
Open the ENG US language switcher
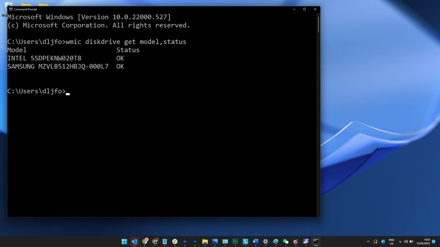pyautogui.click(x=392, y=241)
